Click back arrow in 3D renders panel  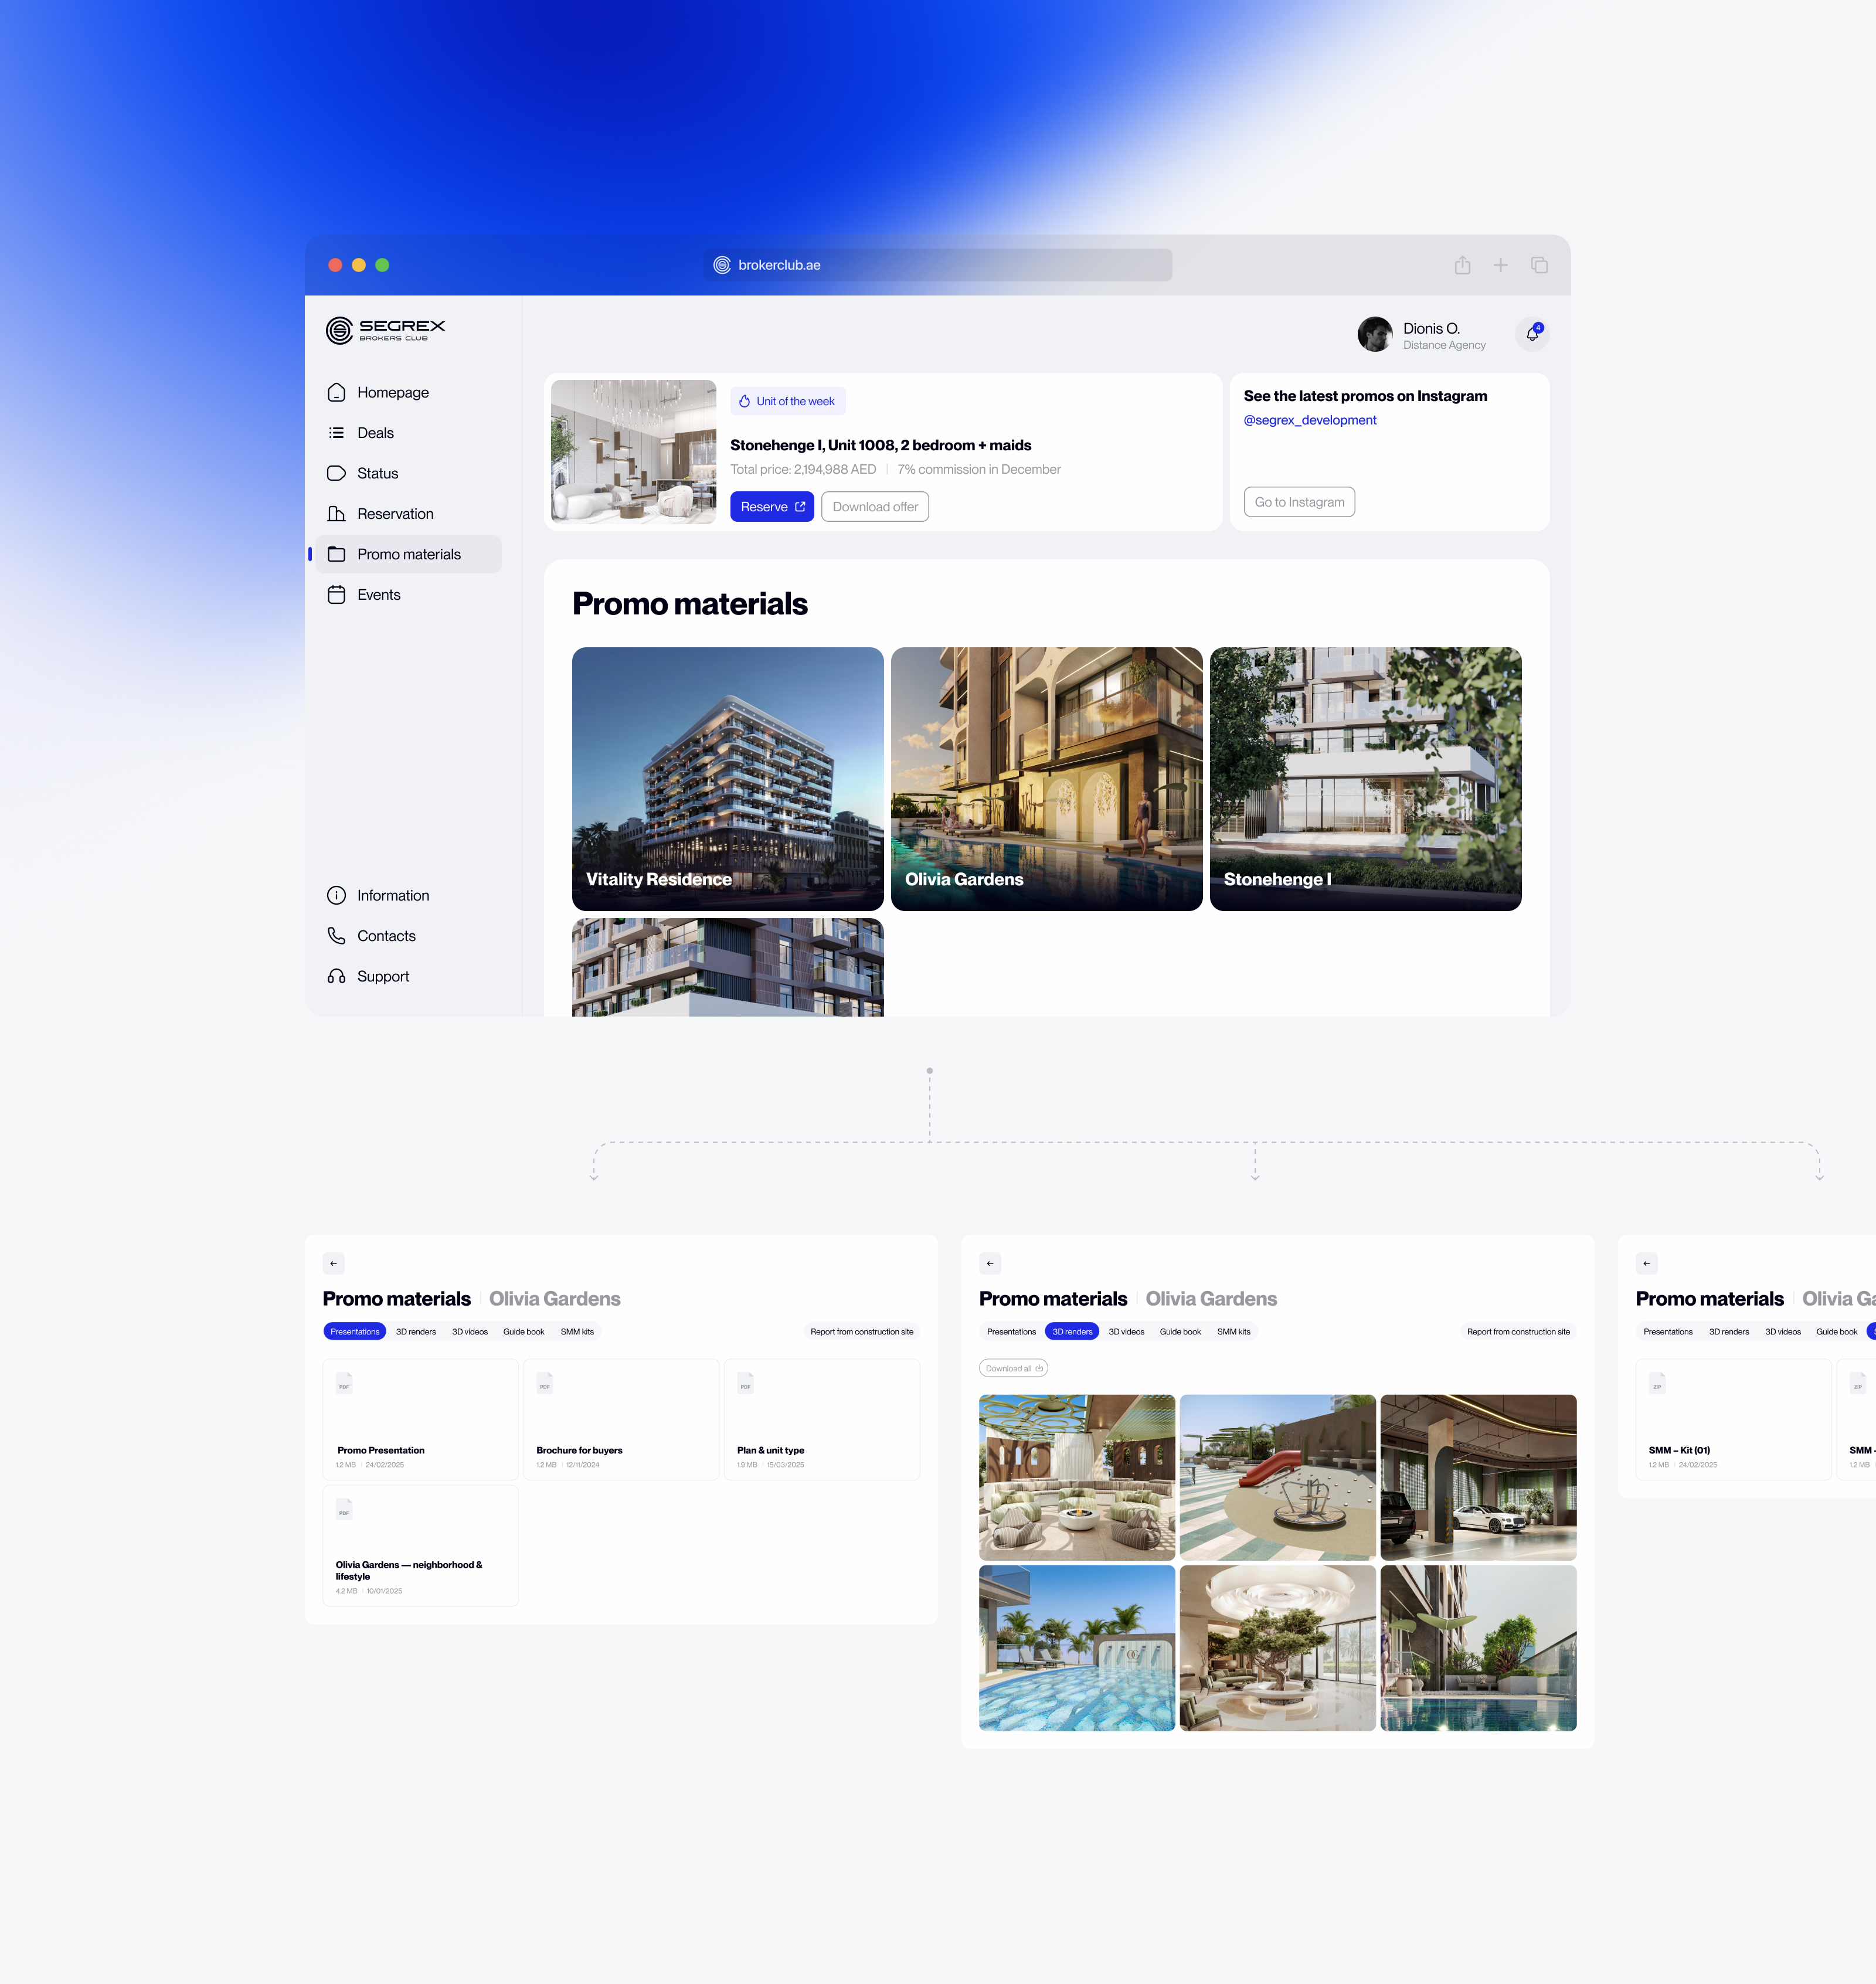[990, 1263]
